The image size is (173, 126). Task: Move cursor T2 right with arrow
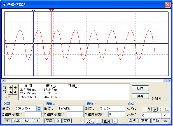tap(15, 92)
